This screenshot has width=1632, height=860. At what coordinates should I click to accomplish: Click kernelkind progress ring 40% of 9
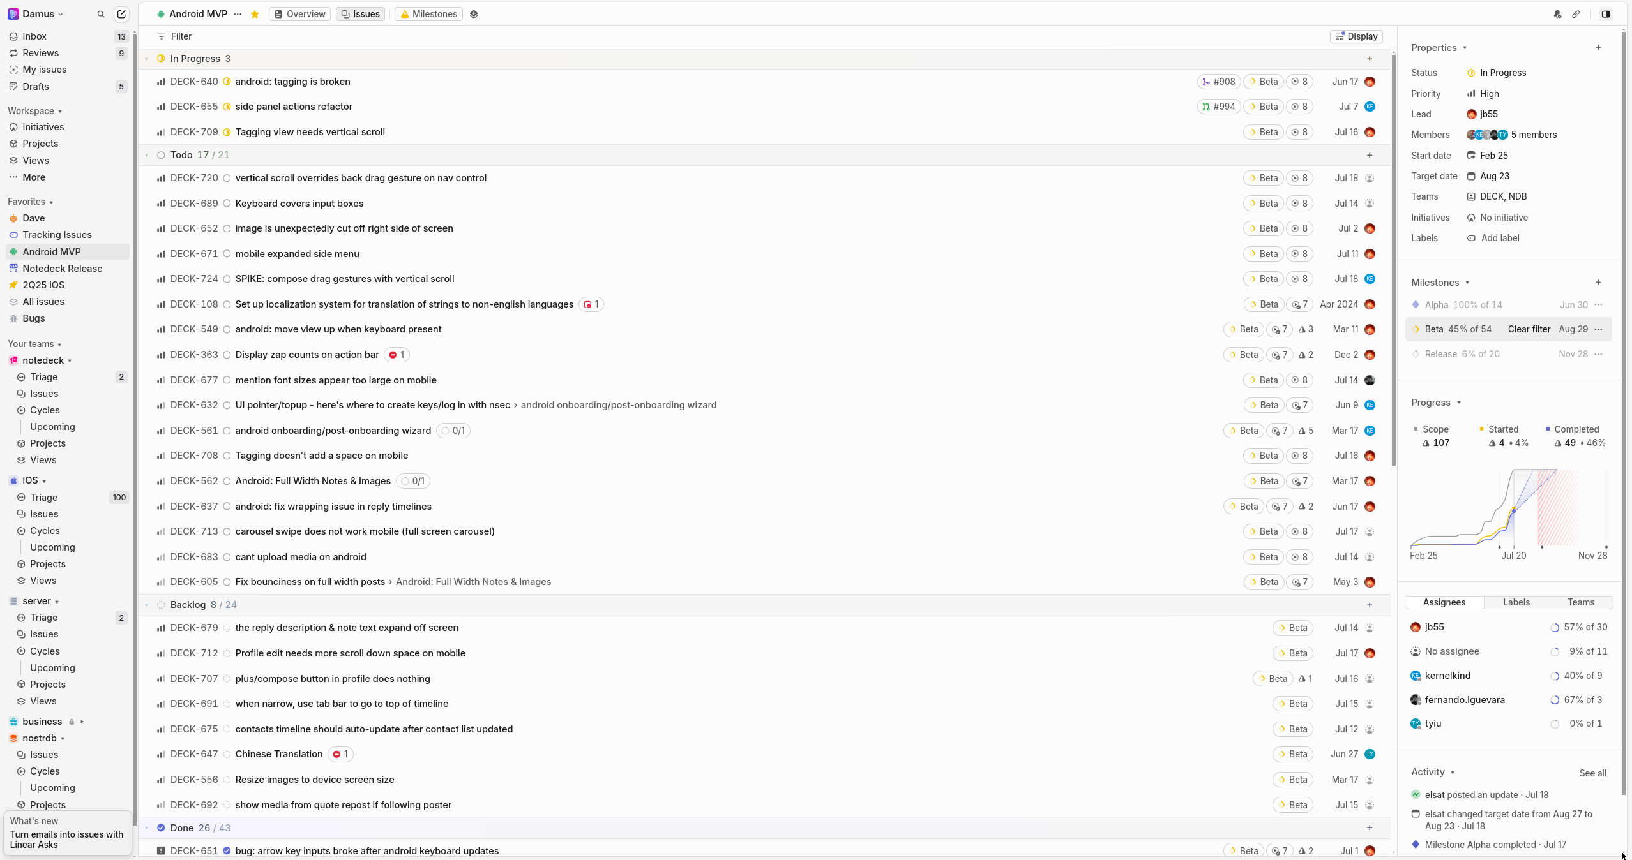click(x=1555, y=676)
